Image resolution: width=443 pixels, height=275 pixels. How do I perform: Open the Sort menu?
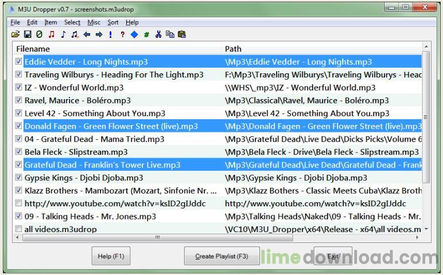tap(113, 22)
